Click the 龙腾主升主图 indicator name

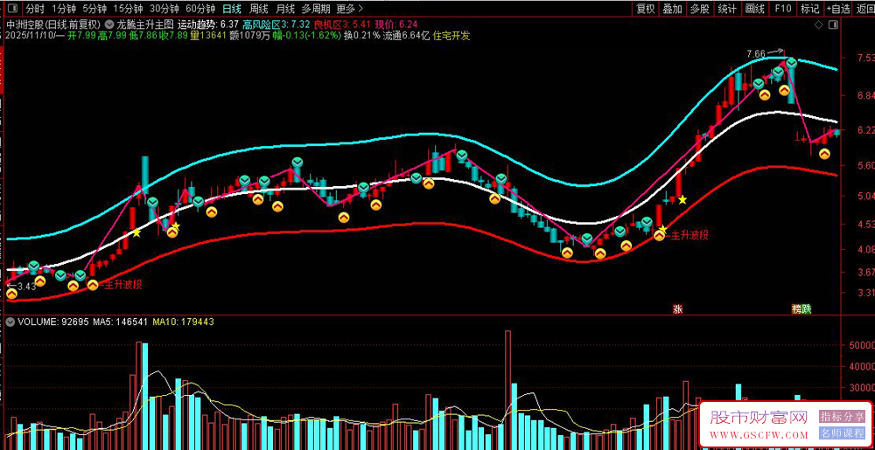(144, 25)
